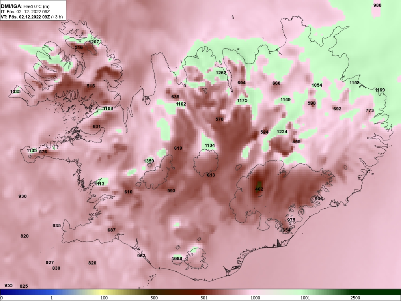Click the 1162 value

181,104
